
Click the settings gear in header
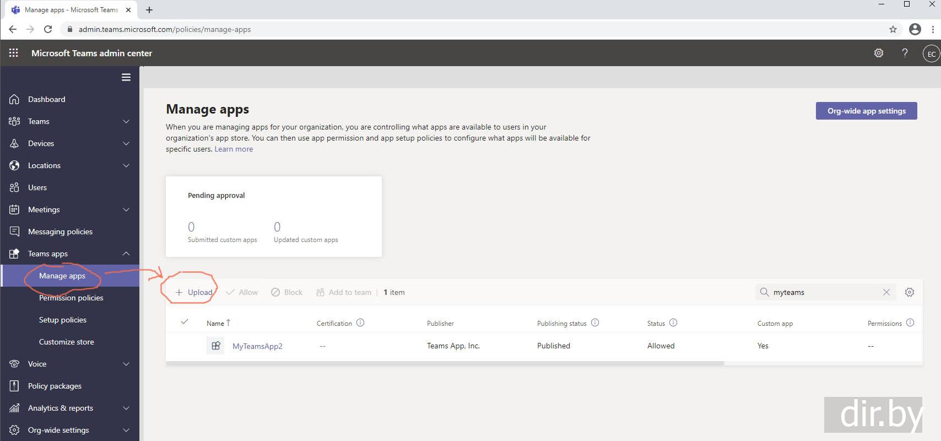[879, 53]
